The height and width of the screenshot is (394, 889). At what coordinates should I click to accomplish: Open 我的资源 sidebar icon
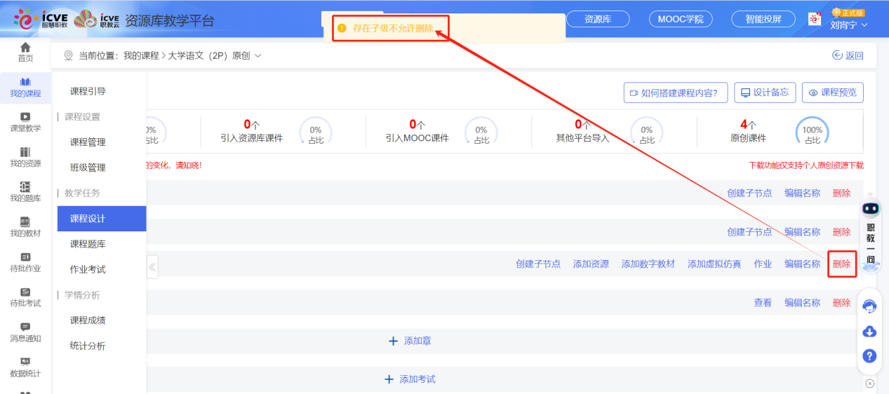click(x=25, y=157)
